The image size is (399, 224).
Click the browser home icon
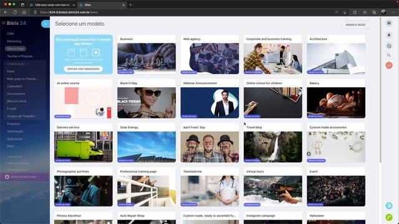coord(24,12)
